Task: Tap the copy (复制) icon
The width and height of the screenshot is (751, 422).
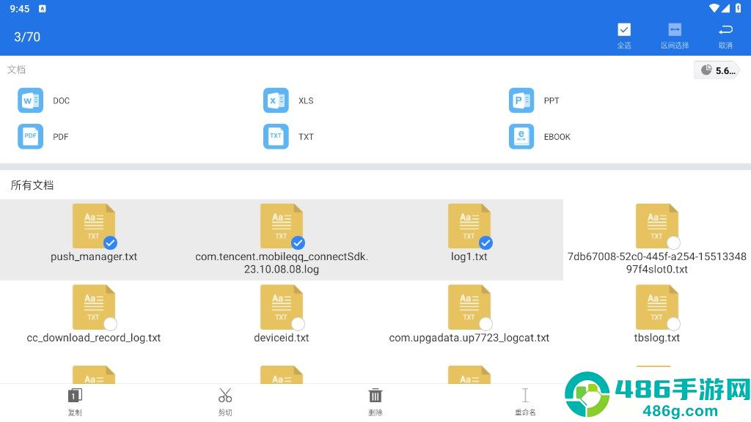Action: pyautogui.click(x=75, y=396)
